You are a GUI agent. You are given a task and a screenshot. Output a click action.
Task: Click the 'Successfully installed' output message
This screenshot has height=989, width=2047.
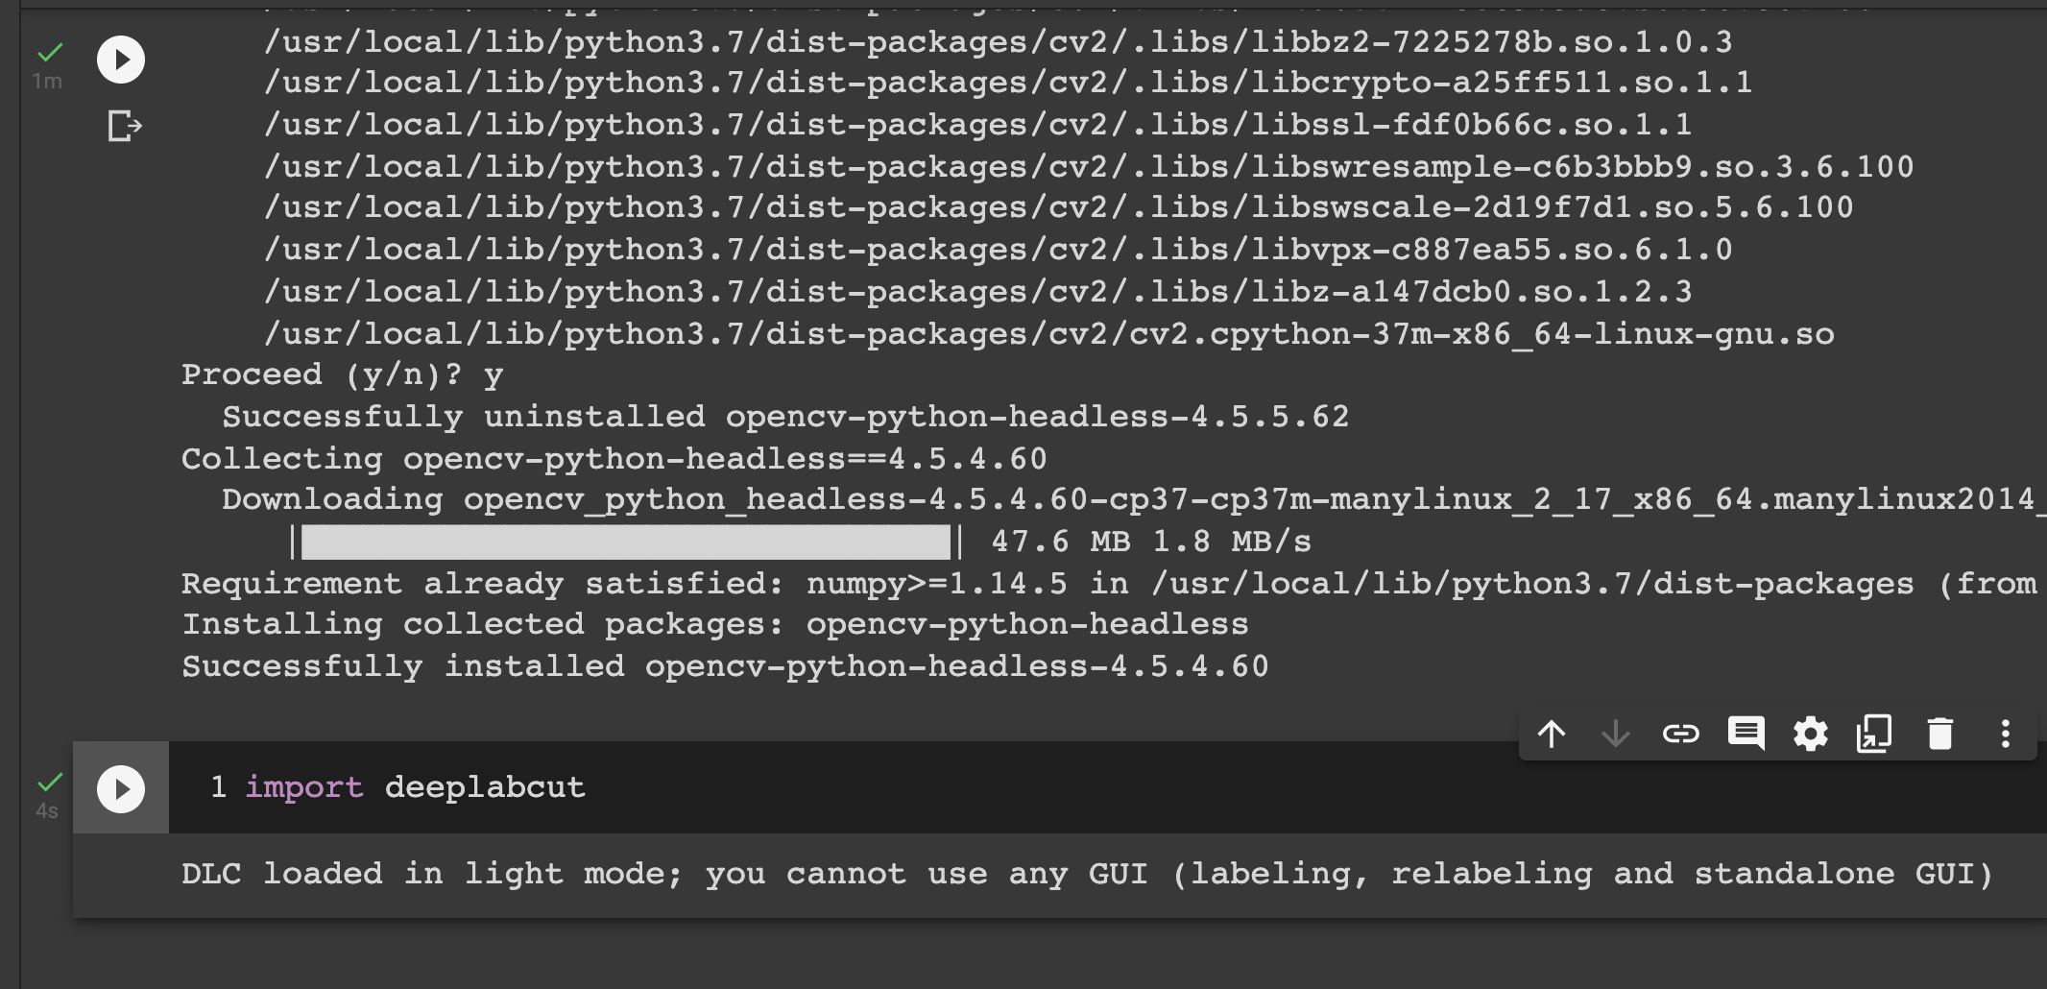pos(724,665)
